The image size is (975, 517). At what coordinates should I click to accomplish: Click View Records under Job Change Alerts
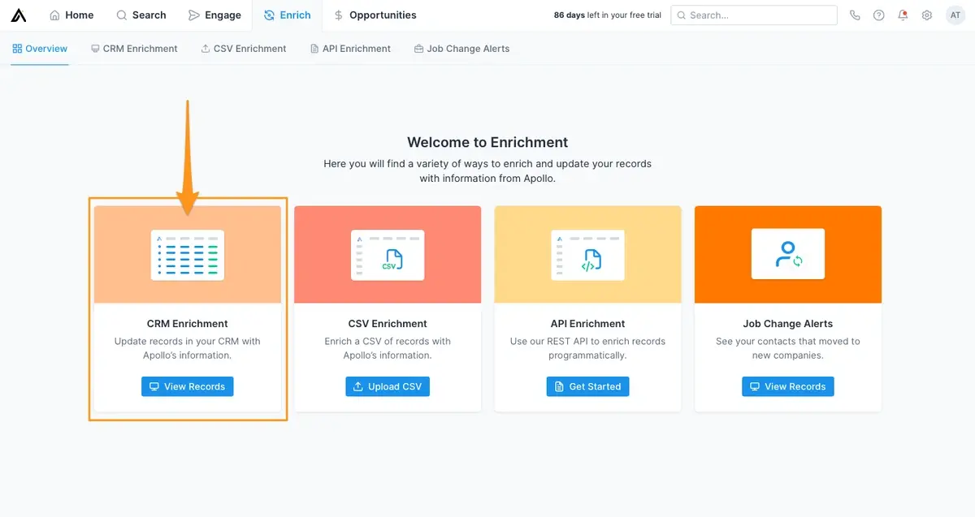pyautogui.click(x=788, y=386)
